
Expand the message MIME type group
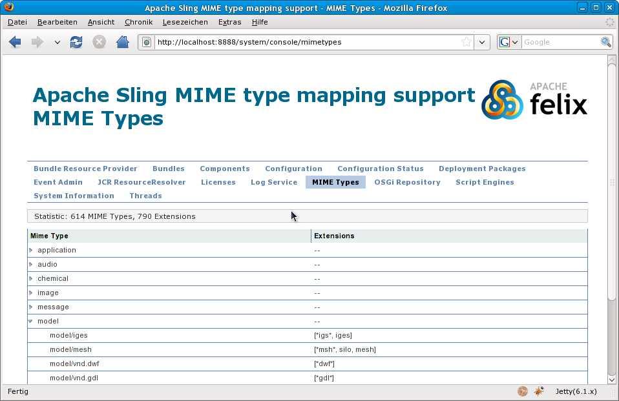(x=31, y=307)
